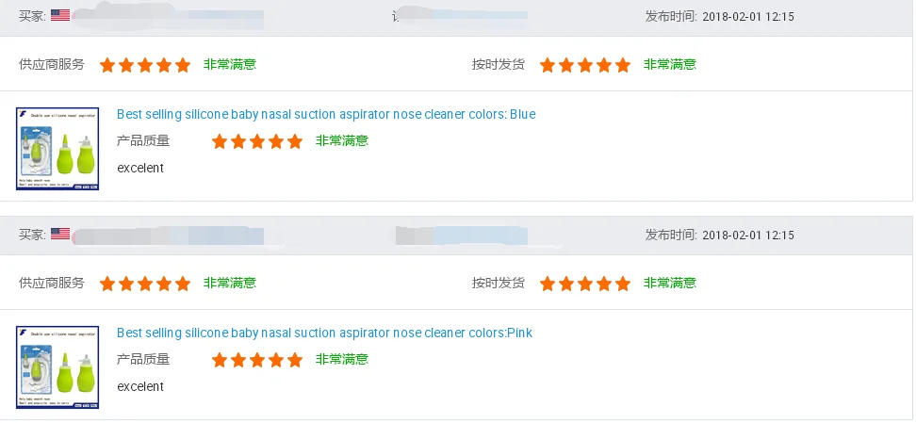Click the second review's 'excelent' comment text
Screen dimensions: 916x423
(x=140, y=386)
